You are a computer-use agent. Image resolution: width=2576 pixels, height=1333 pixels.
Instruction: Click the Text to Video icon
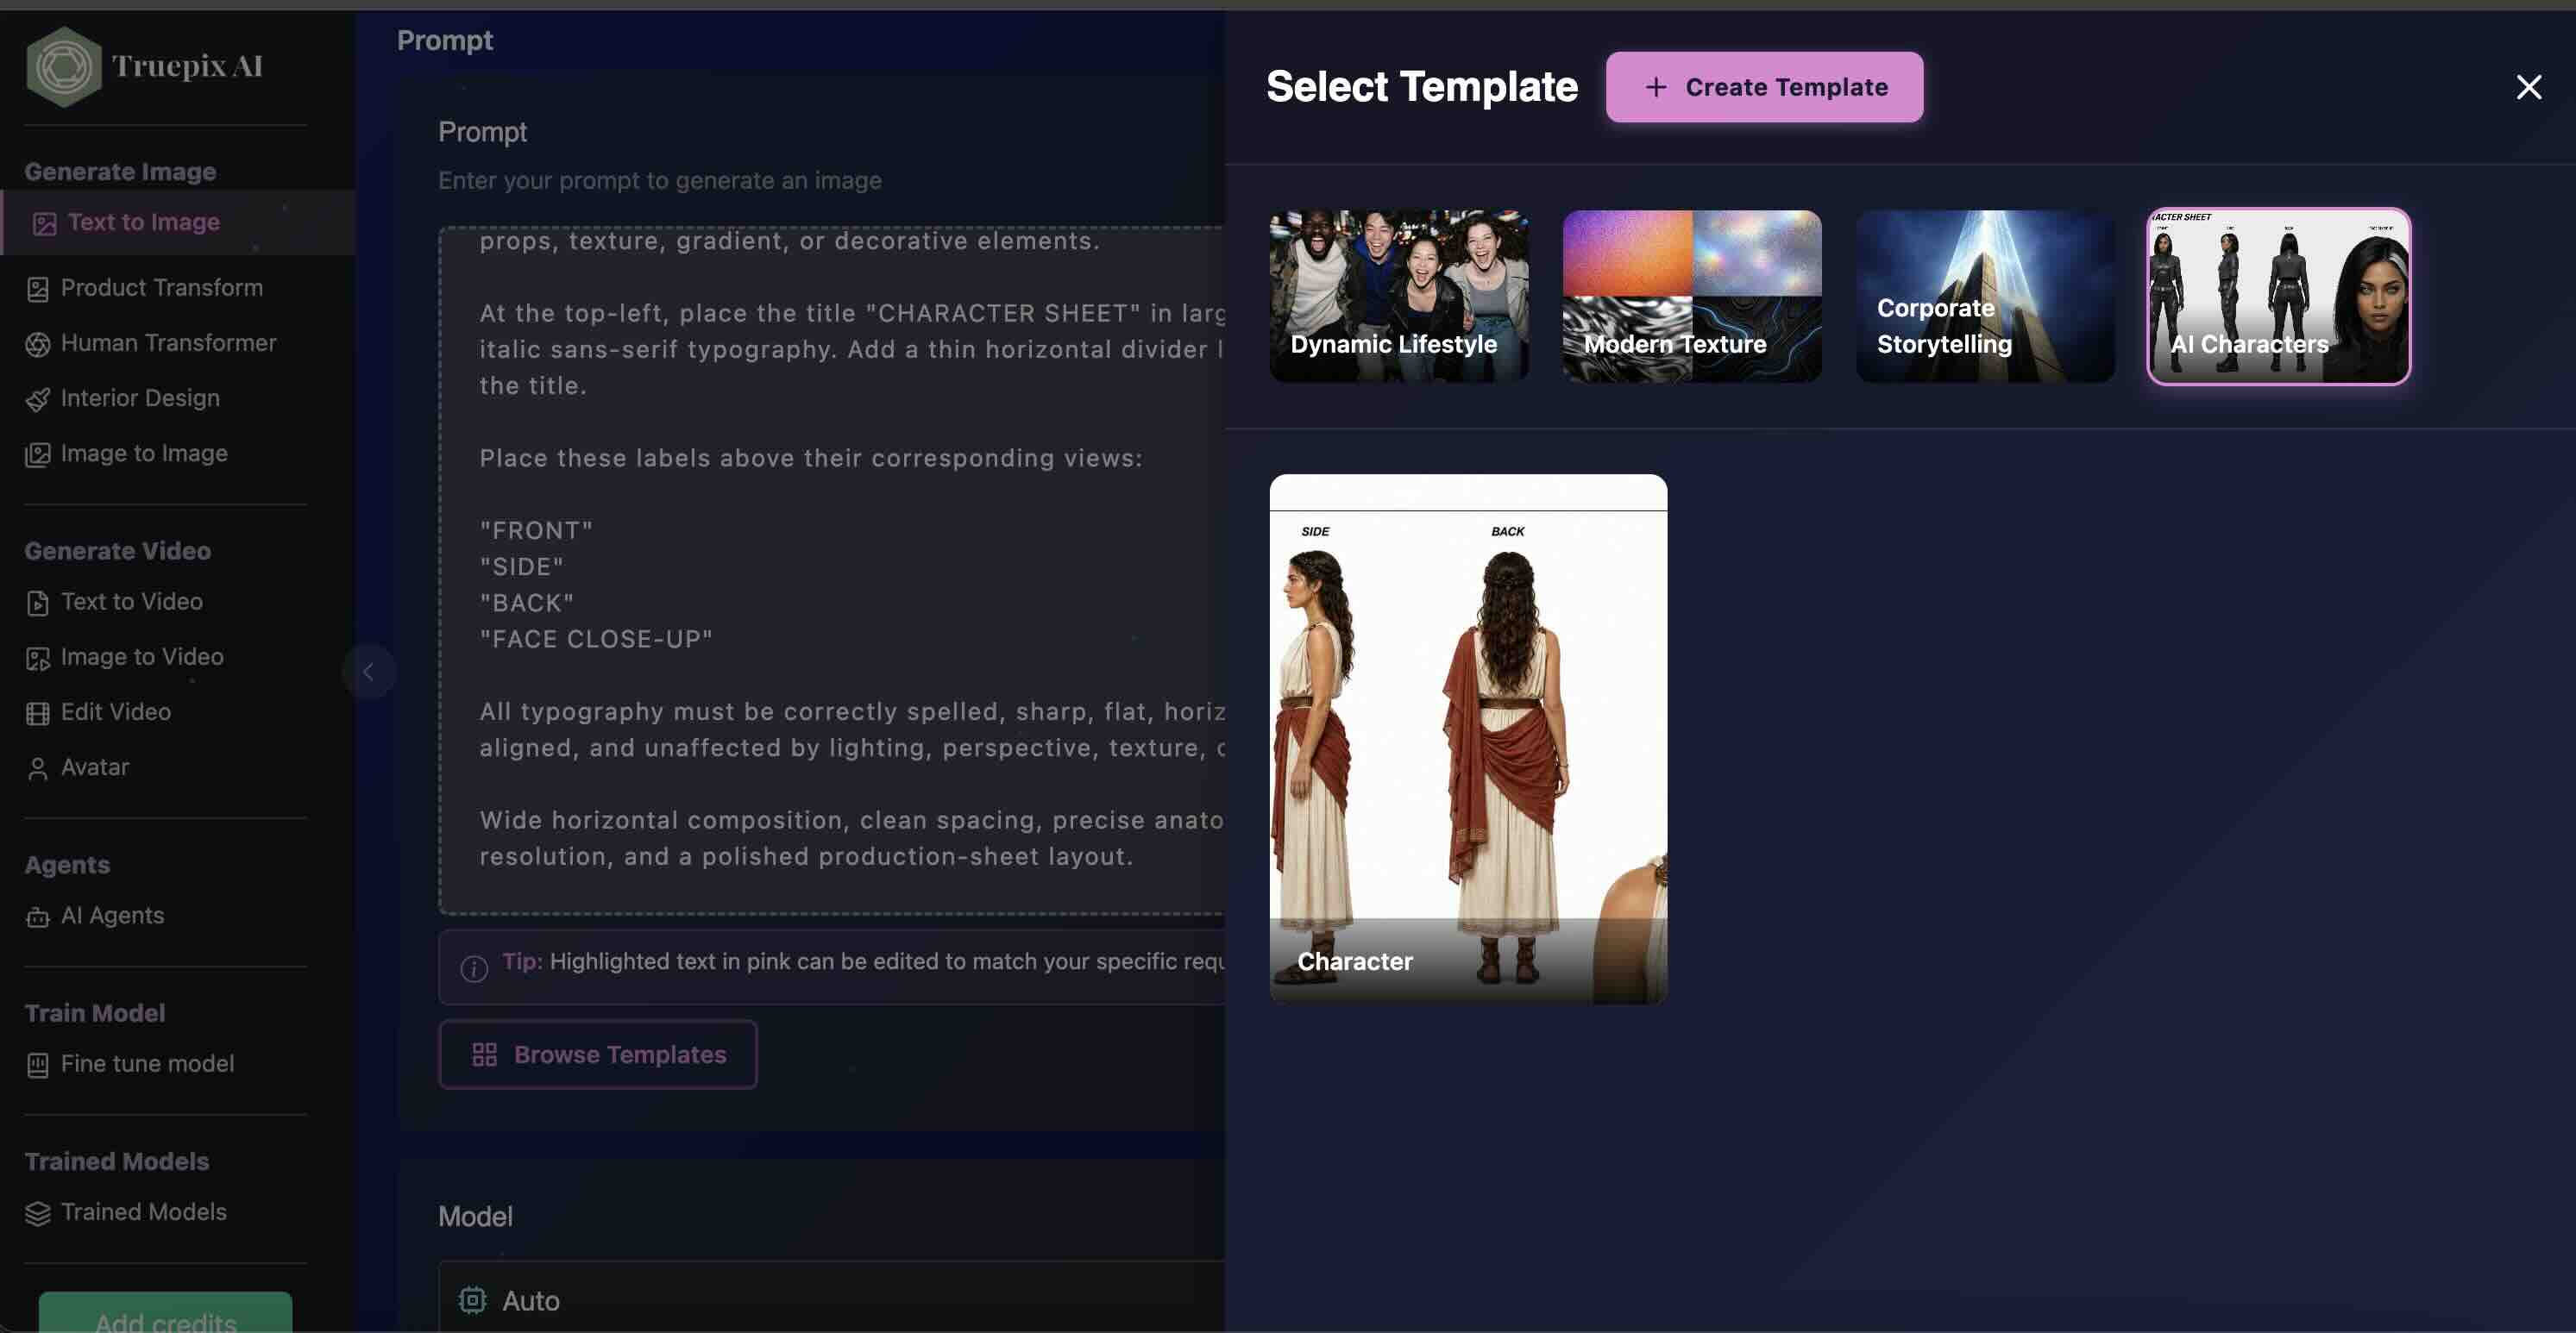[38, 603]
